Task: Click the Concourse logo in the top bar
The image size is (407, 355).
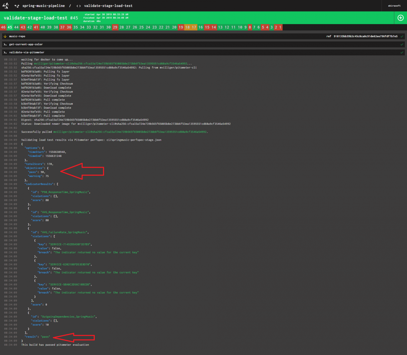Action: pos(5,6)
